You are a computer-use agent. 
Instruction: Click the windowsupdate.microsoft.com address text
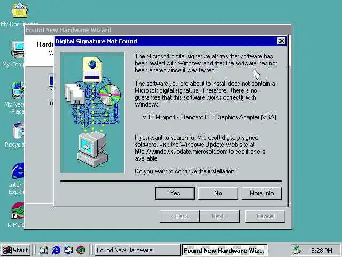point(181,152)
